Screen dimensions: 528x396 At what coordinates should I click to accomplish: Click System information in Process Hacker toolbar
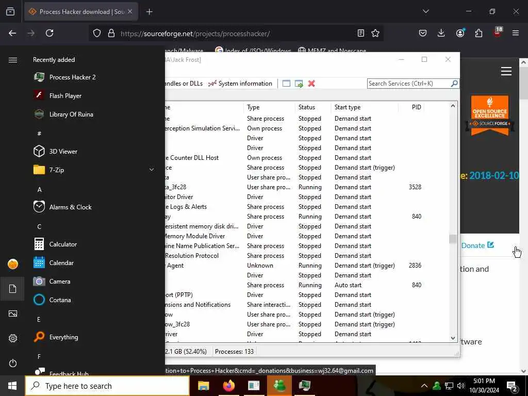click(x=240, y=84)
